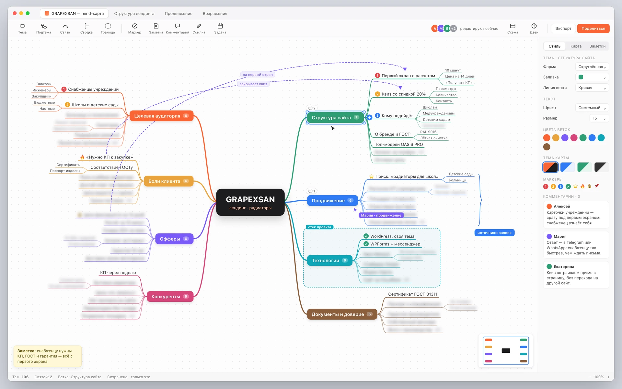Click the Граница boundary tool icon

click(x=108, y=26)
